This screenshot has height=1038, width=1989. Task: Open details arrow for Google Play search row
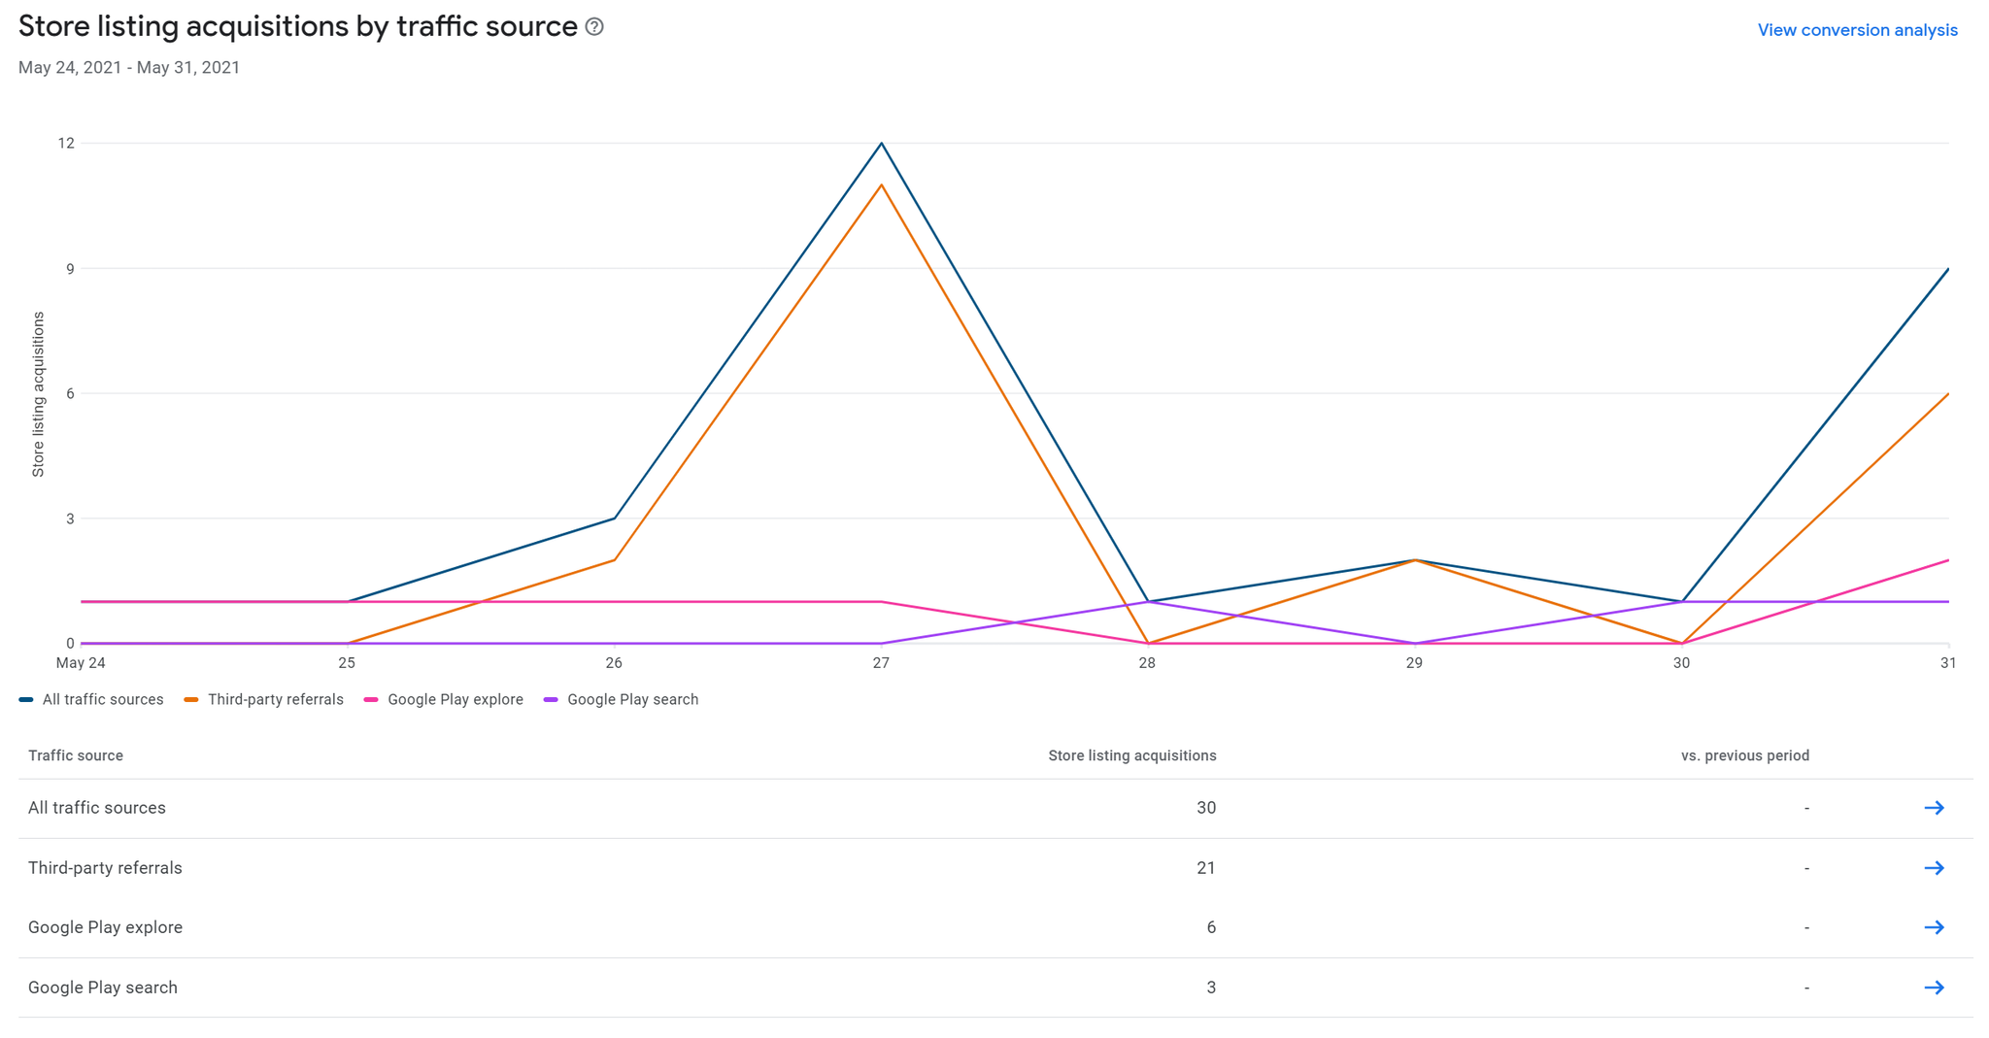1934,988
